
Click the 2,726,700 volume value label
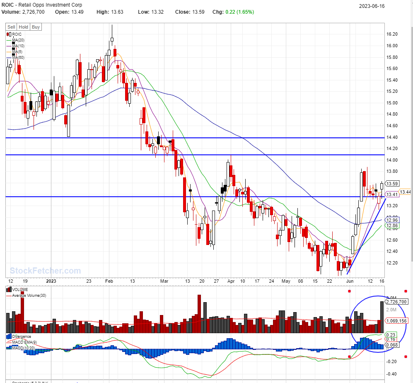[x=396, y=301]
